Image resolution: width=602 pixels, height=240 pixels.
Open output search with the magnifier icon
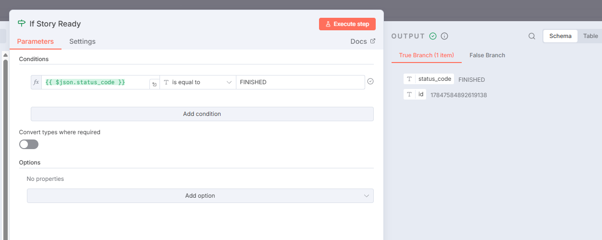pos(532,36)
